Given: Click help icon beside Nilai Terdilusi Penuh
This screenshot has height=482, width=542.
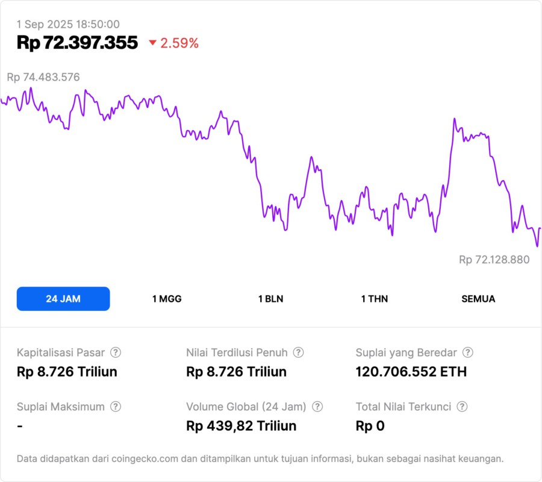Looking at the screenshot, I should tap(298, 352).
